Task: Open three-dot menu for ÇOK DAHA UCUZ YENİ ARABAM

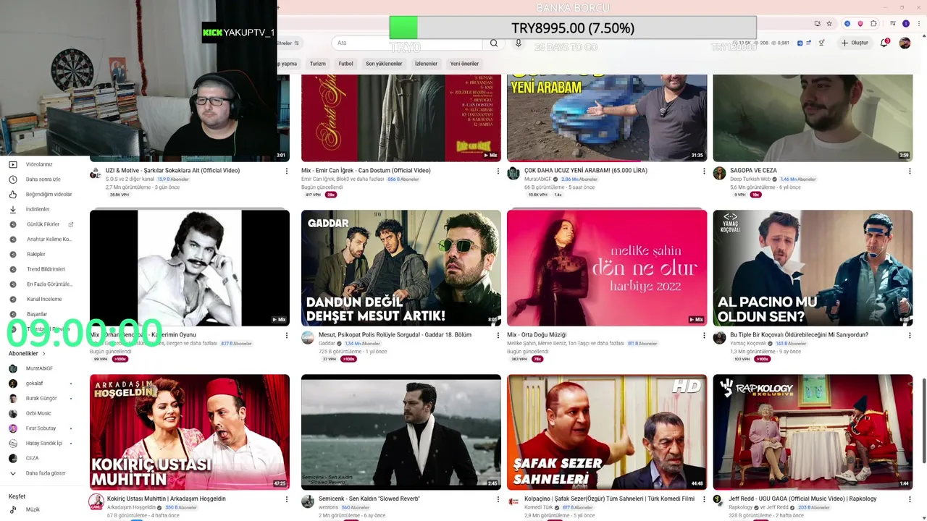Action: tap(704, 171)
